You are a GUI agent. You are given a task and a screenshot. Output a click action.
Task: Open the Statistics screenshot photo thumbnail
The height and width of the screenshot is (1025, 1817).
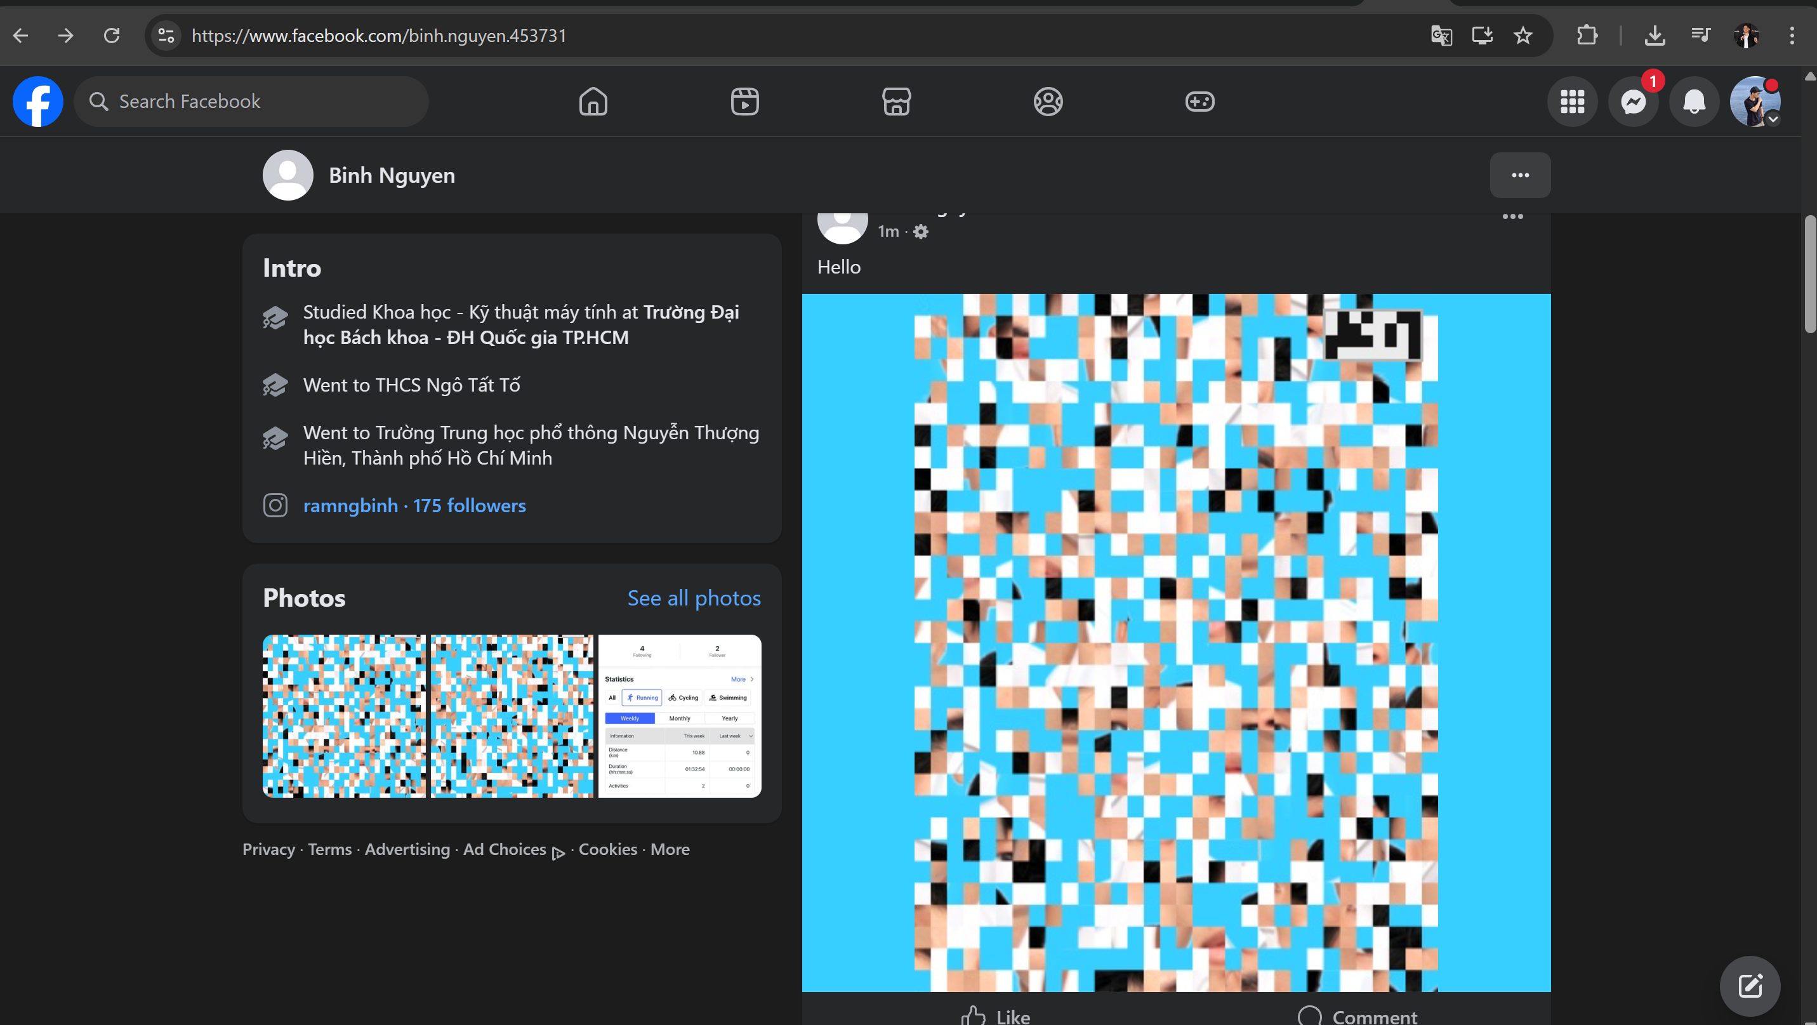point(679,716)
